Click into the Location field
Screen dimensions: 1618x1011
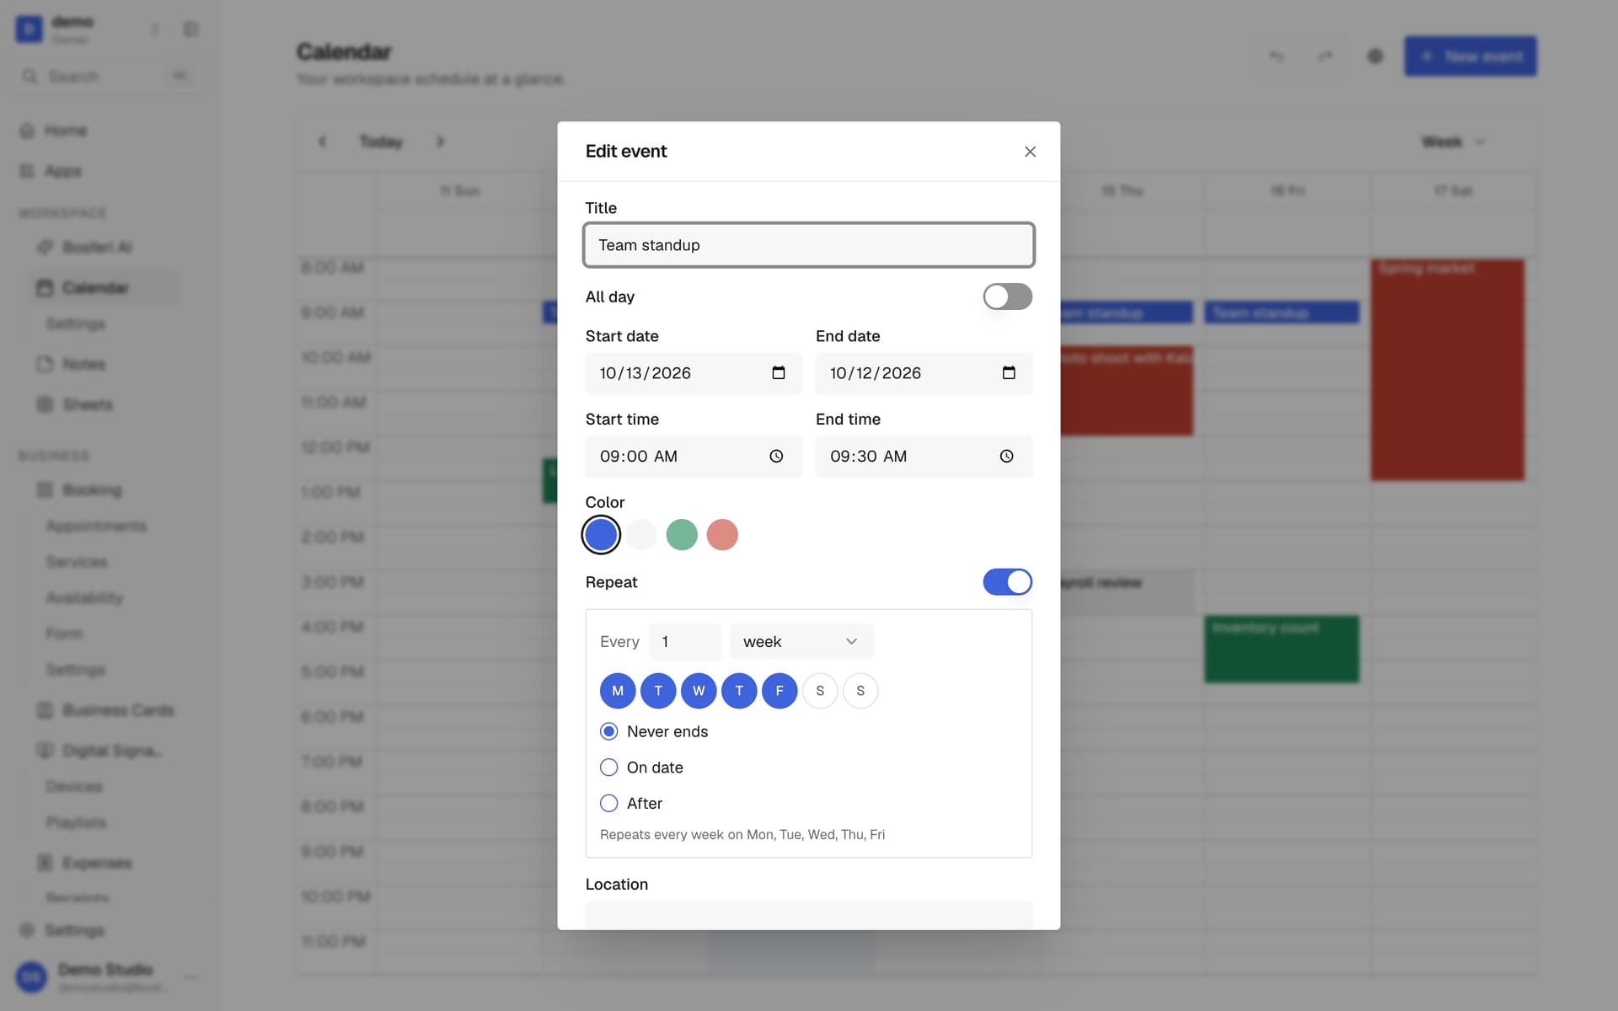click(809, 916)
